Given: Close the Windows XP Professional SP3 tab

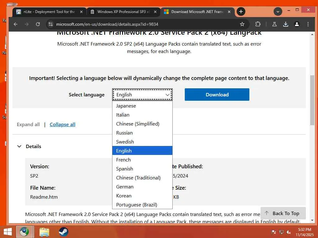Looking at the screenshot, I should coord(155,12).
